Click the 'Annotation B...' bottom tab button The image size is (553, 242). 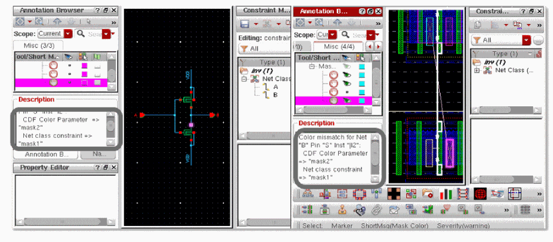[46, 155]
